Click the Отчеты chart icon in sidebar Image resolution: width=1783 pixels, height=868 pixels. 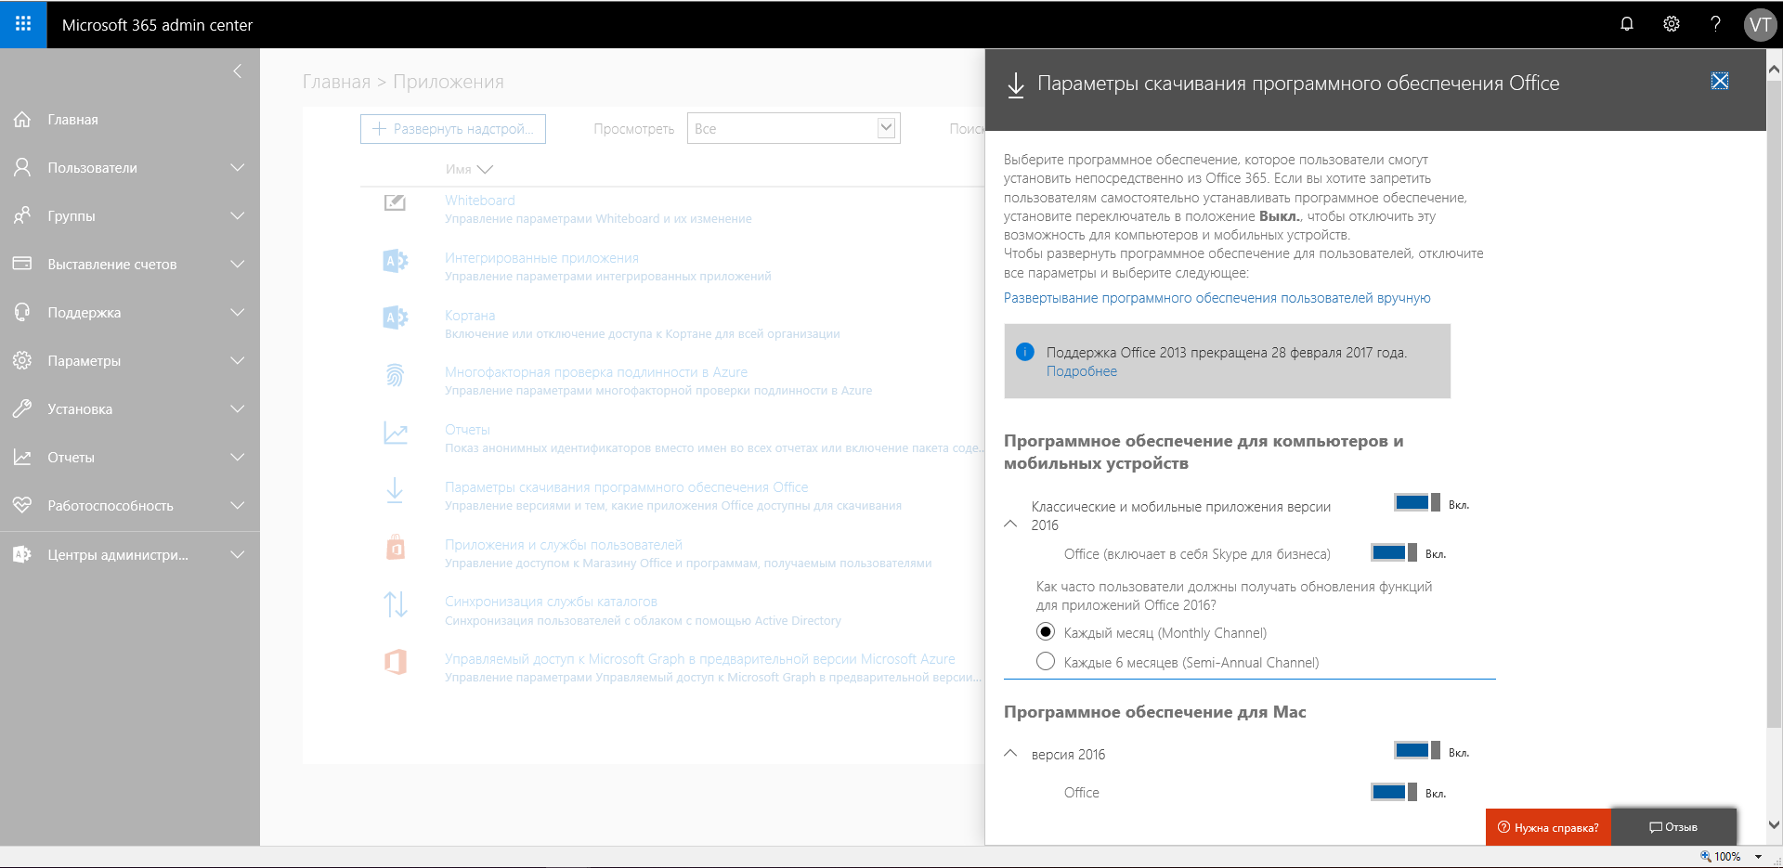pyautogui.click(x=22, y=457)
